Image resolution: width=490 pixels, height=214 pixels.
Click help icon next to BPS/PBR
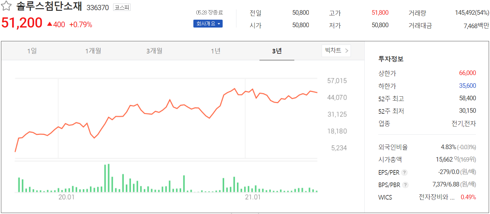click(x=406, y=185)
